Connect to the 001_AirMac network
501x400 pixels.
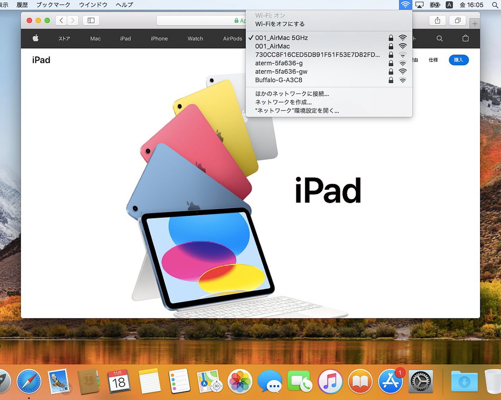click(x=329, y=46)
